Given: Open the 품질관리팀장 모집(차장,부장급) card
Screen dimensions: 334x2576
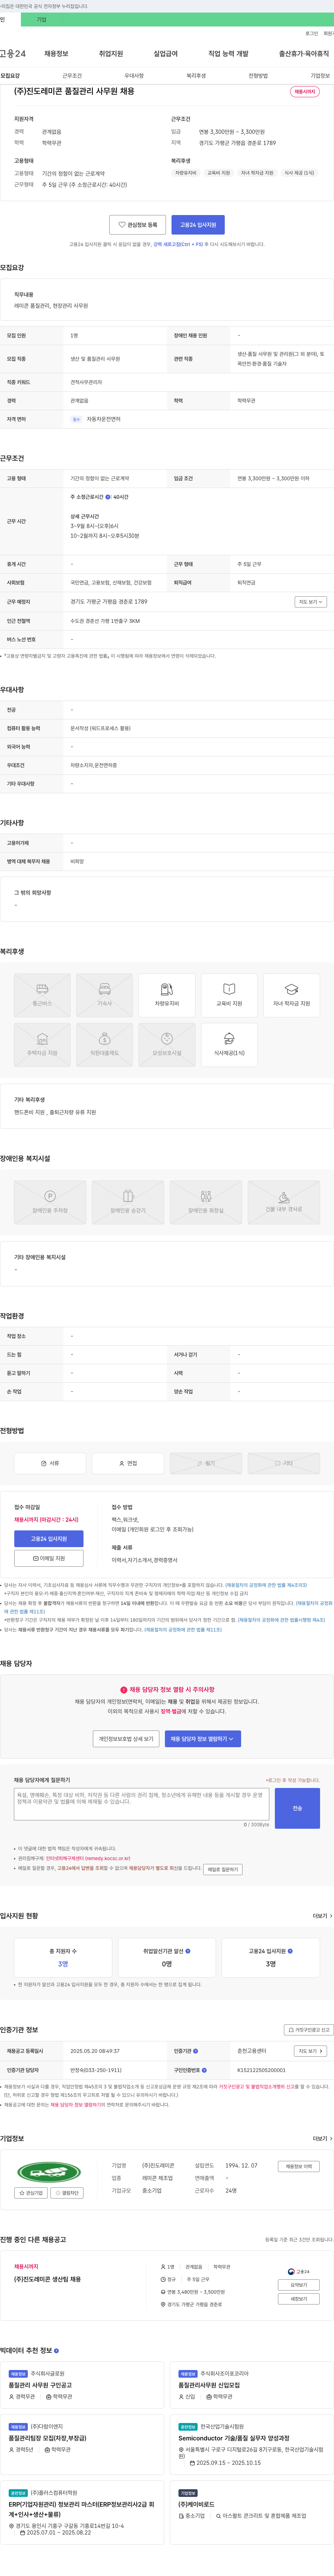Looking at the screenshot, I should [x=82, y=2442].
